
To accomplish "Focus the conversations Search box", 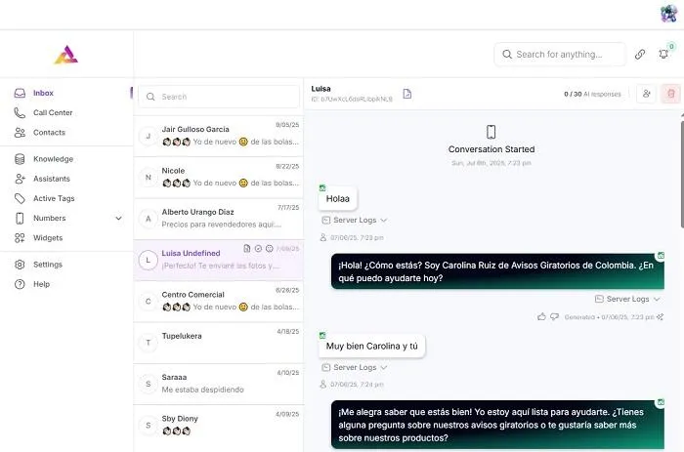I will click(219, 97).
